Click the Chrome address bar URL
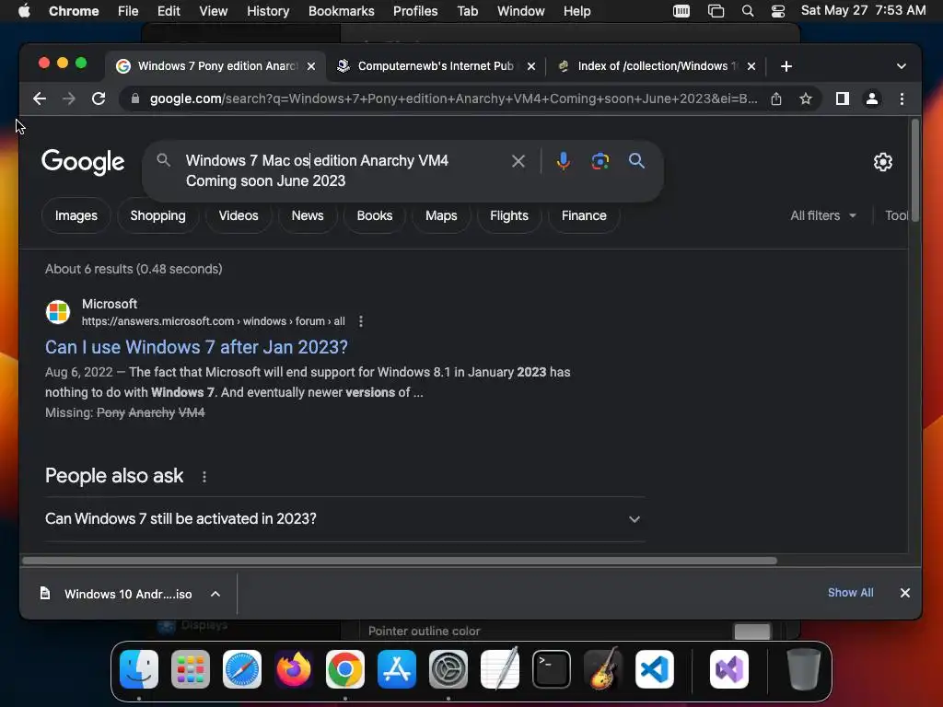This screenshot has height=707, width=943. coord(453,99)
